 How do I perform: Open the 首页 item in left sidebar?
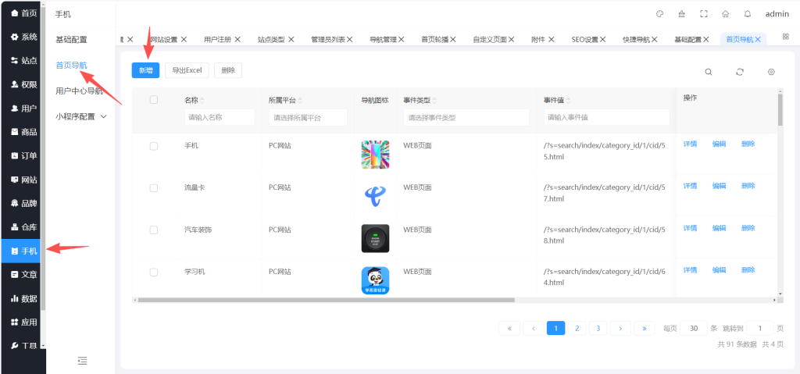tap(23, 12)
